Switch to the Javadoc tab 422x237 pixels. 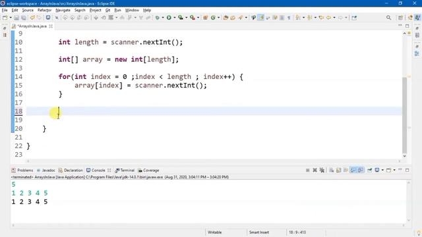[x=45, y=171]
